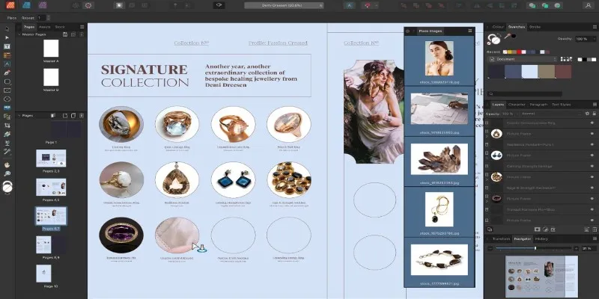Image resolution: width=599 pixels, height=299 pixels.
Task: Hide the Calming Strength Earrings layer
Action: [592, 166]
